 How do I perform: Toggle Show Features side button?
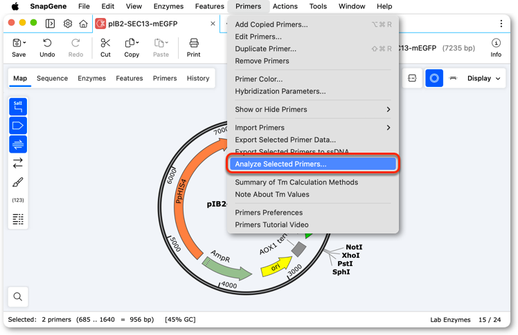tap(18, 125)
